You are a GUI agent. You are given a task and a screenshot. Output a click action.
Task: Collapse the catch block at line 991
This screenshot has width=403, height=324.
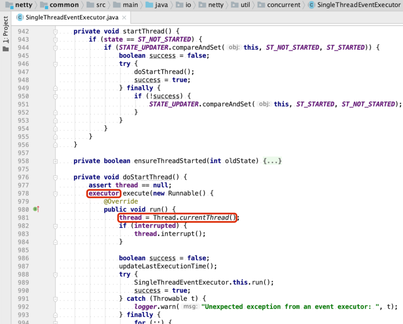click(x=55, y=299)
